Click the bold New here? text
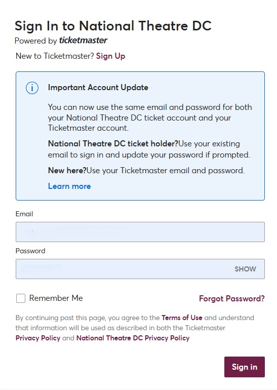 pos(67,170)
